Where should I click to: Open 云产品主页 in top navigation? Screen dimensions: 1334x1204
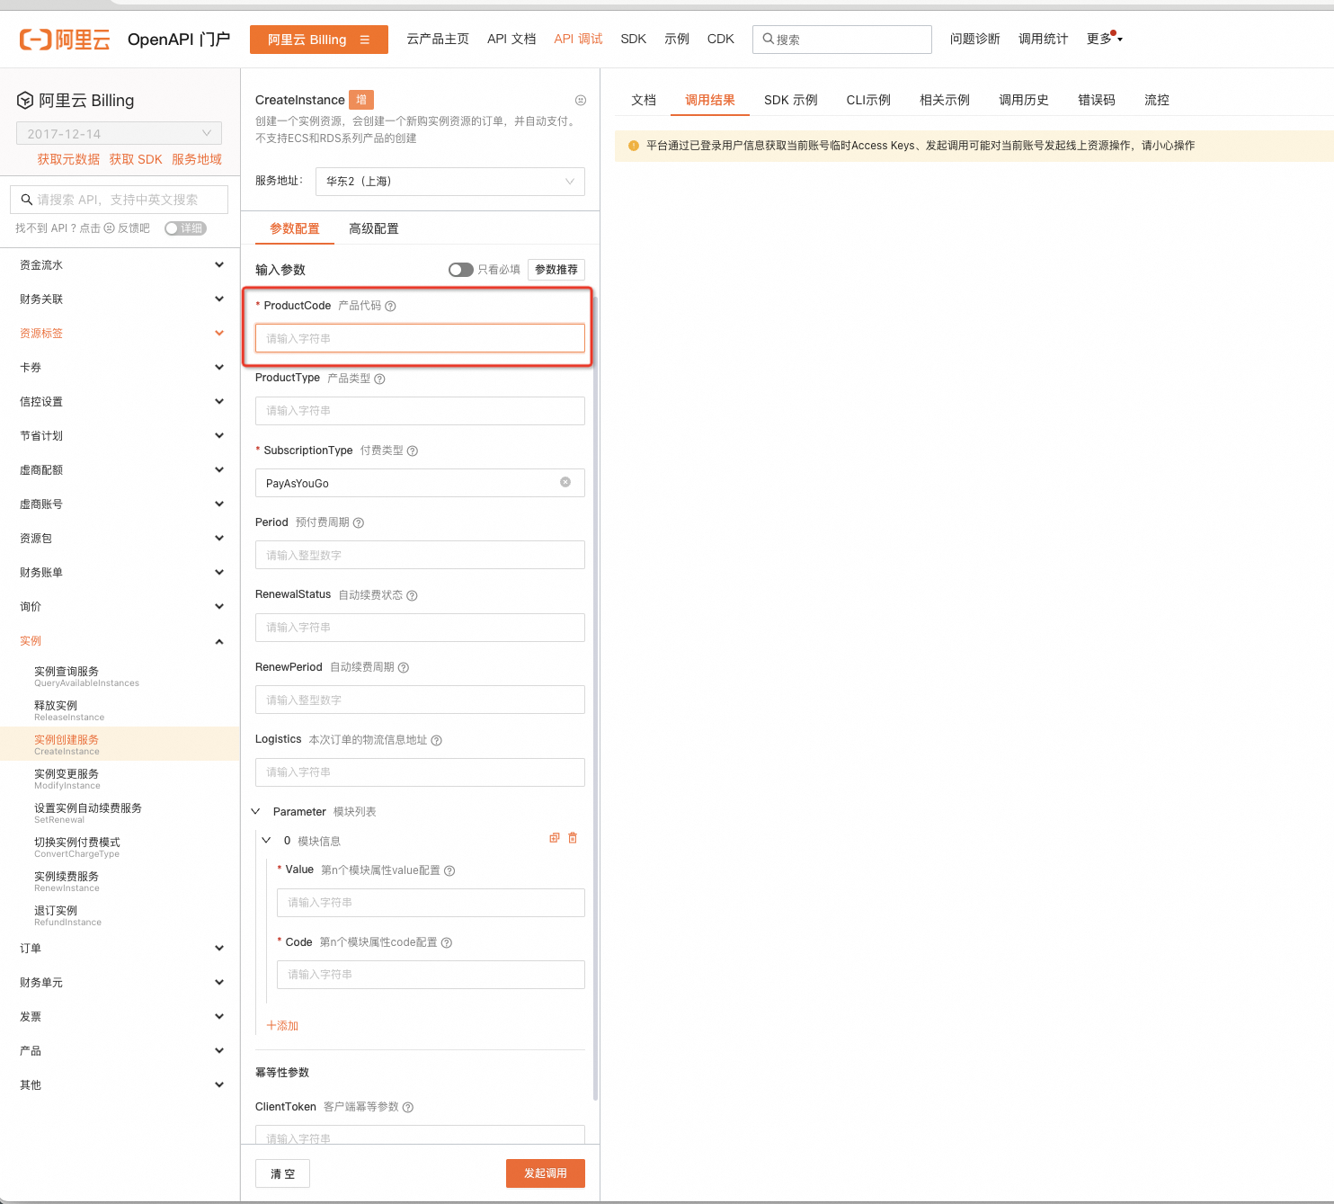pos(438,39)
